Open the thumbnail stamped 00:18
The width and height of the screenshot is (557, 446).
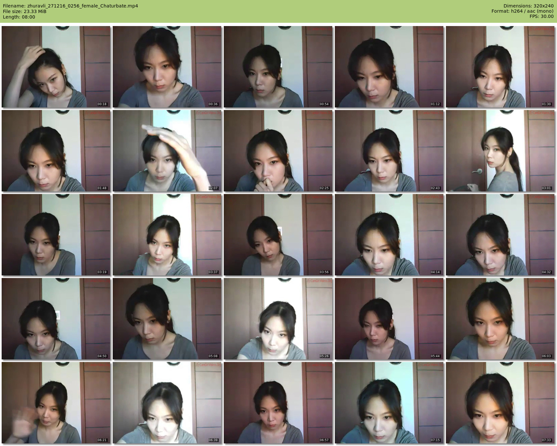click(x=56, y=67)
